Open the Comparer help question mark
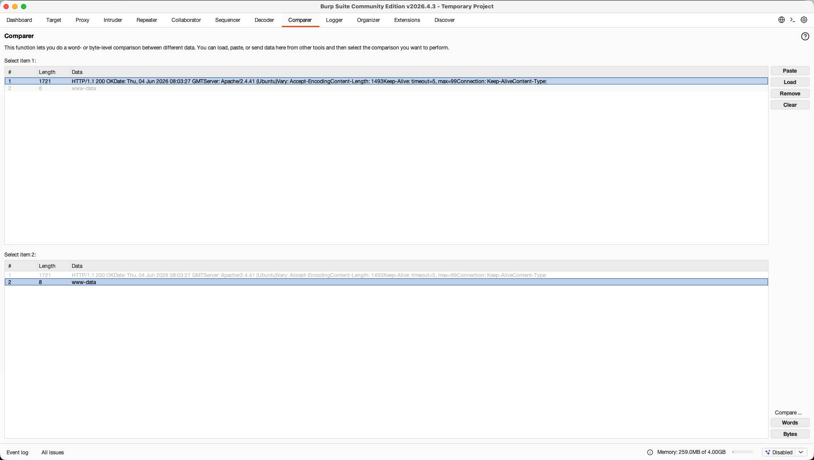Screen dimensions: 814x460 click(x=805, y=36)
